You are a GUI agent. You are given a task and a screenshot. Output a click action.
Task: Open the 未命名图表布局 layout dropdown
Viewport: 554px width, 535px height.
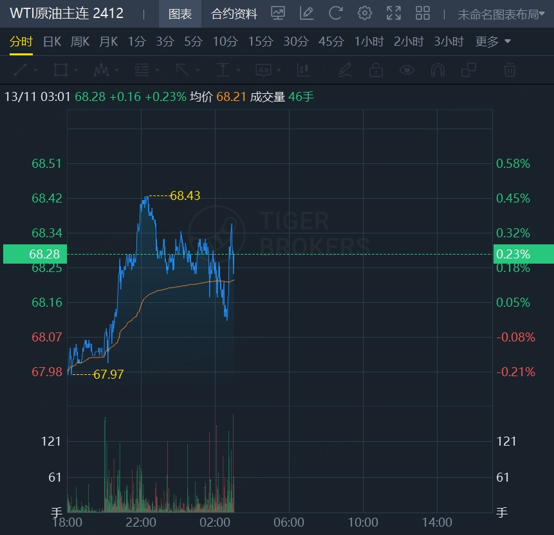pyautogui.click(x=501, y=14)
